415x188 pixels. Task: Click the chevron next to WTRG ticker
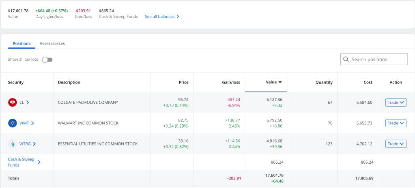(34, 143)
